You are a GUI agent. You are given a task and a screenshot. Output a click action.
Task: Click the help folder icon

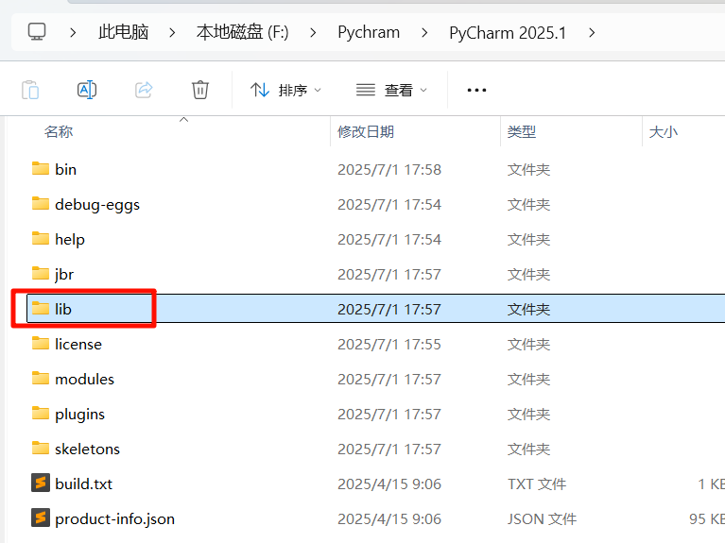click(x=41, y=239)
